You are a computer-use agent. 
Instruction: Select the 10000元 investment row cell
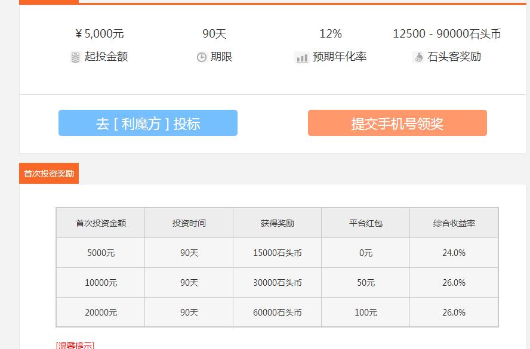point(101,283)
